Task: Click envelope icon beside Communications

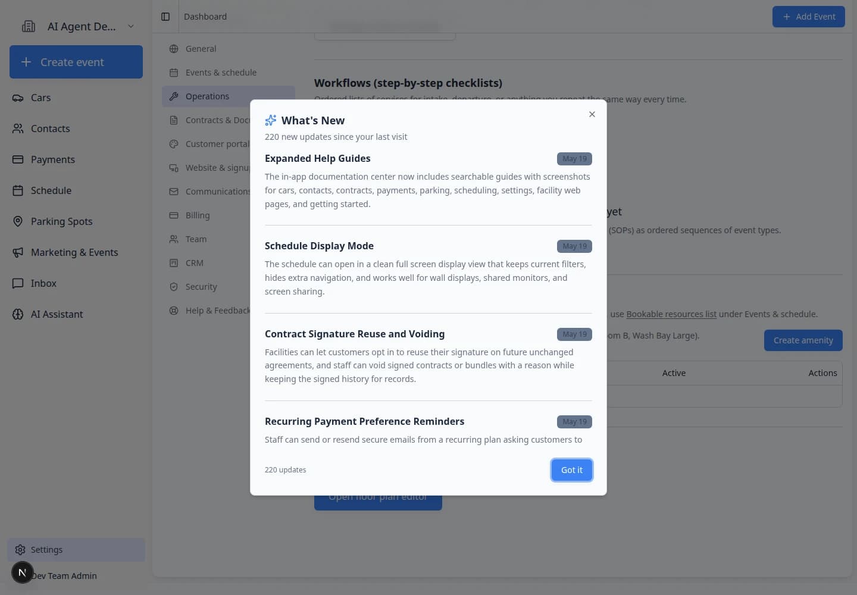Action: tap(174, 192)
